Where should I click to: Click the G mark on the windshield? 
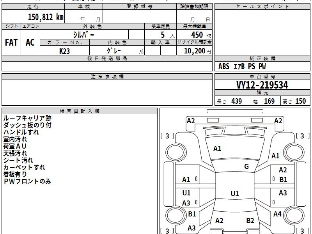[x=246, y=167]
